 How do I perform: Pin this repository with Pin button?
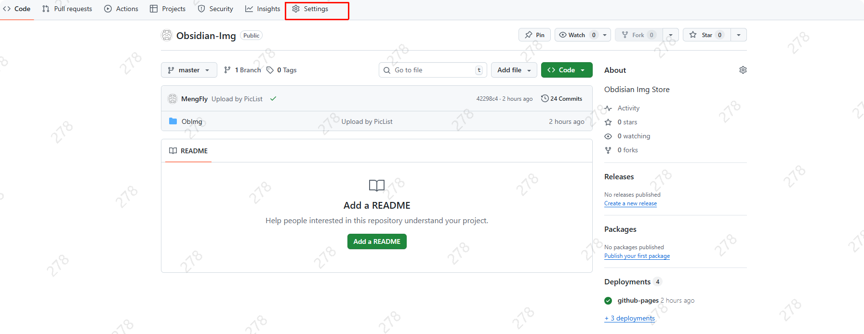point(534,35)
